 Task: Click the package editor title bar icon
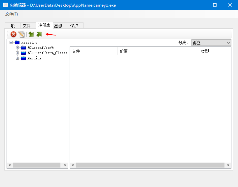[x=6, y=5]
